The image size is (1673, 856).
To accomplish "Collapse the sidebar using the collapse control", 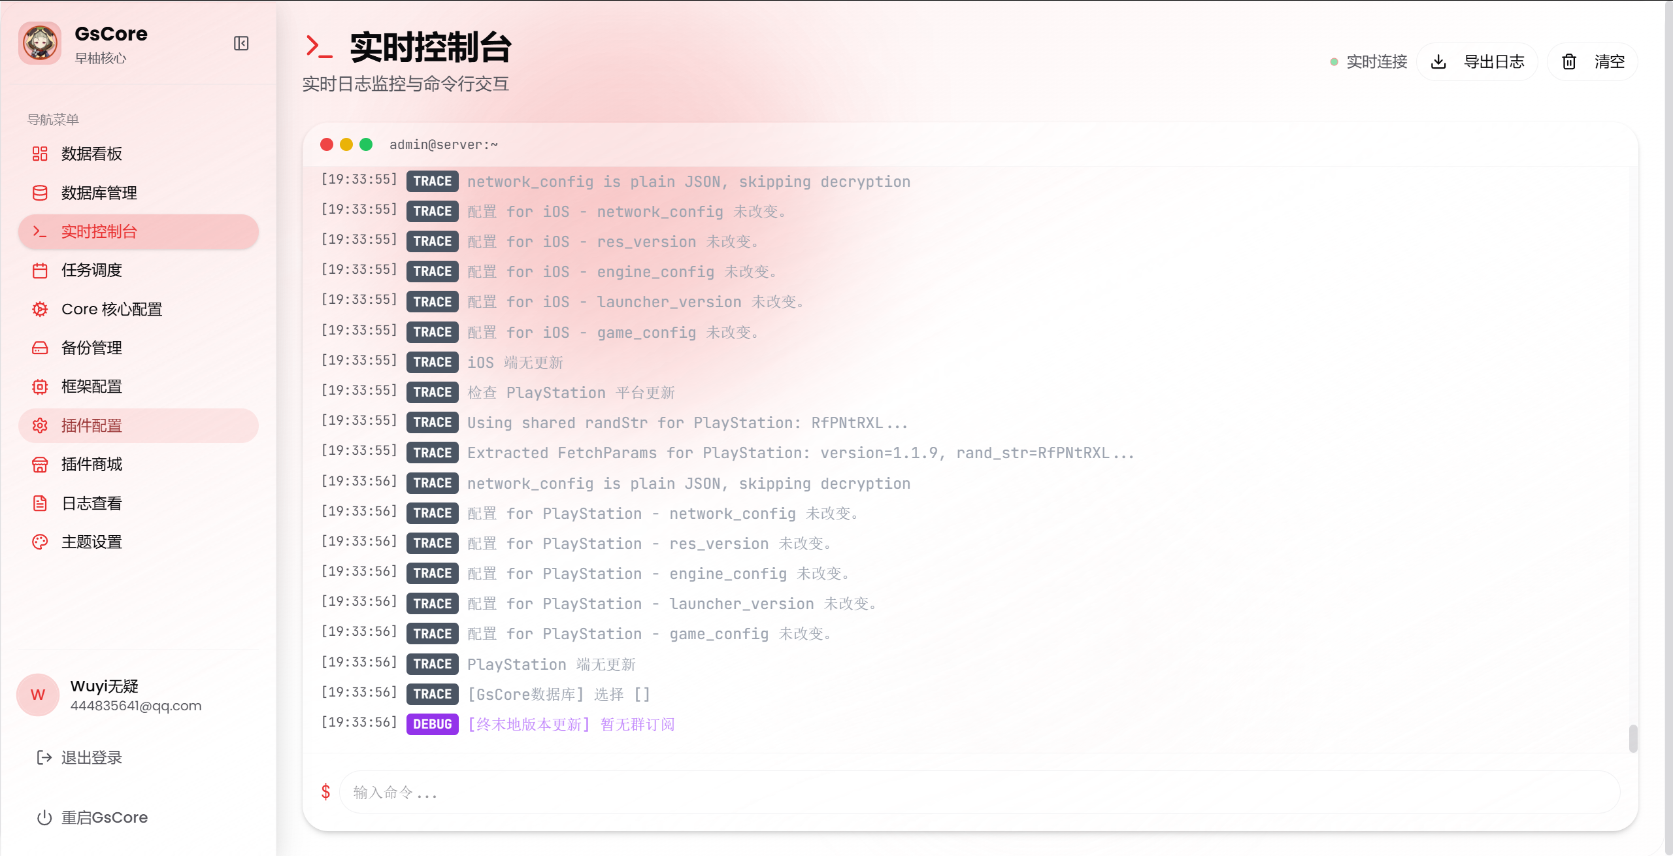I will pos(241,43).
